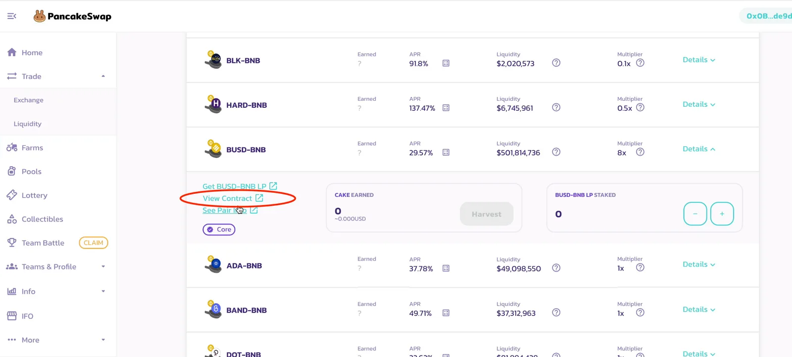
Task: Click the external link icon next to View Contract
Action: [x=259, y=198]
